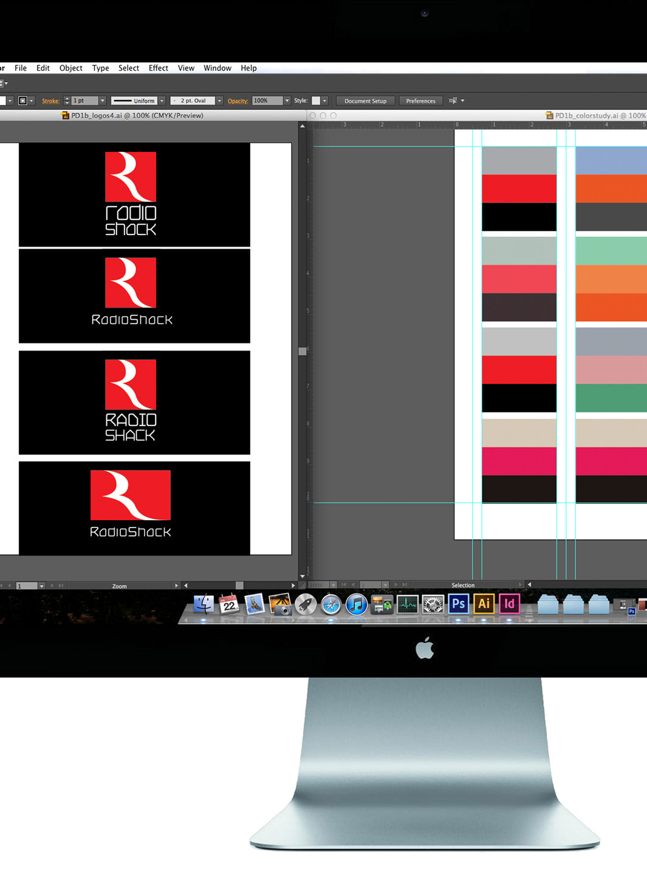Open the iPhoto icon in dock

[x=280, y=605]
